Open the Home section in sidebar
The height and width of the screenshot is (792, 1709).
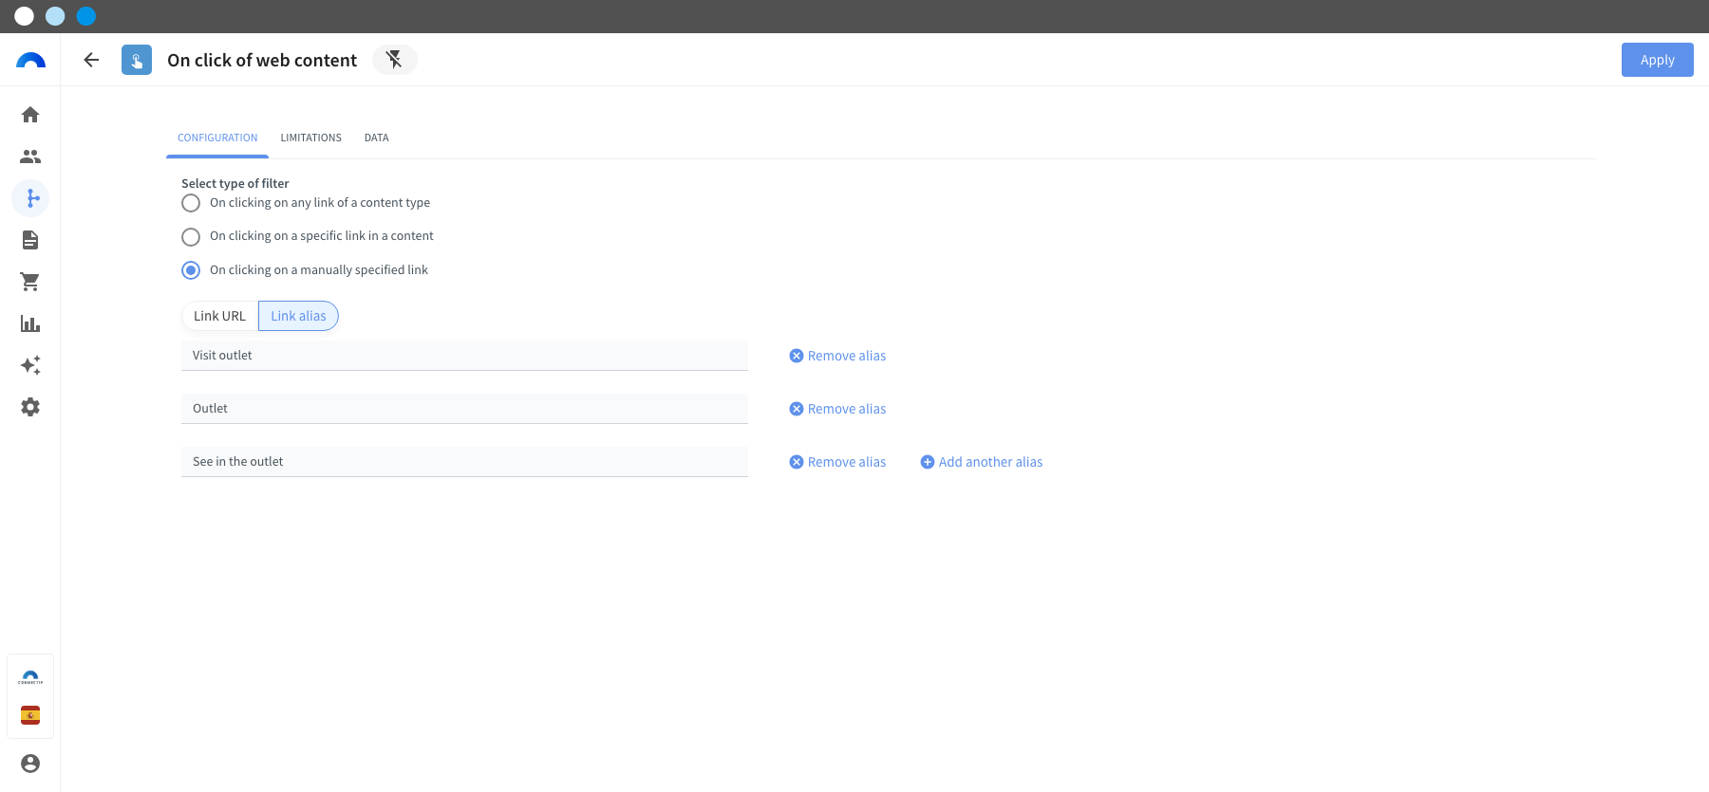tap(30, 115)
